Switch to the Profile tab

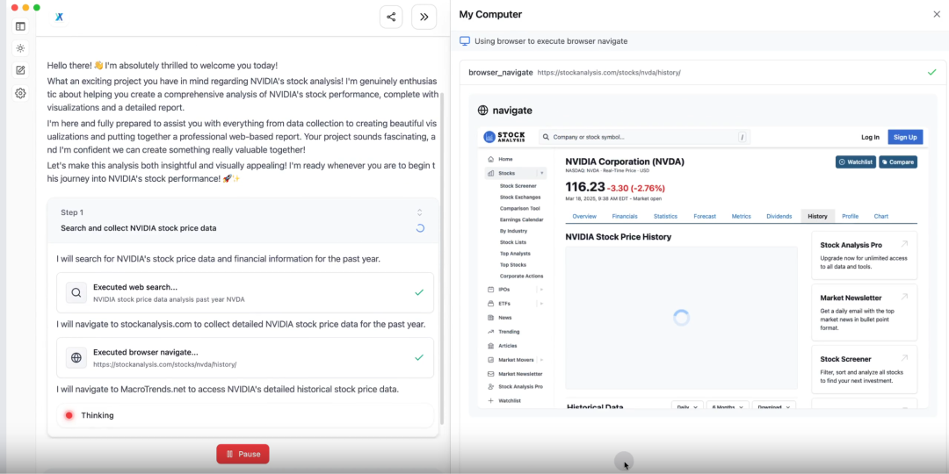851,217
